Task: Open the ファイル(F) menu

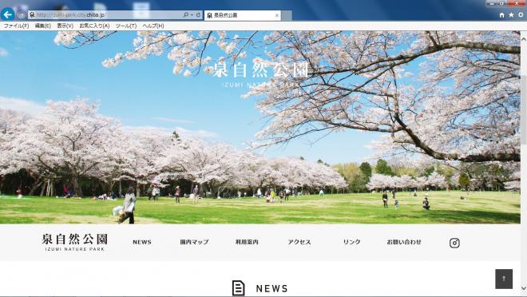Action: click(16, 26)
